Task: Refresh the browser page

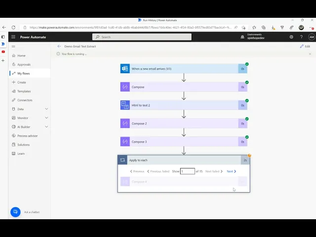Action: coord(13,28)
